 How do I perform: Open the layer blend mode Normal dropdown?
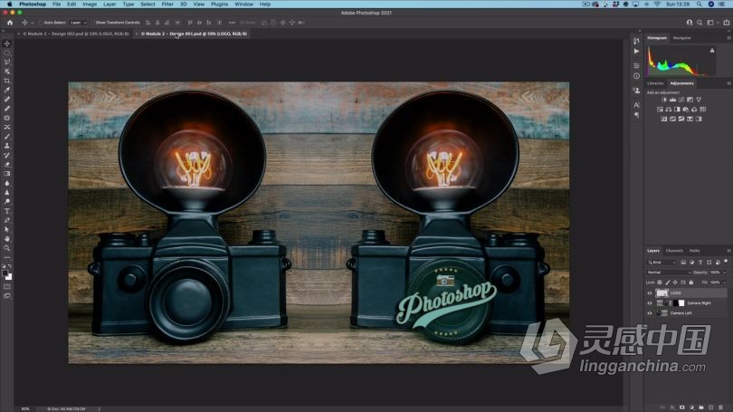[x=669, y=273]
